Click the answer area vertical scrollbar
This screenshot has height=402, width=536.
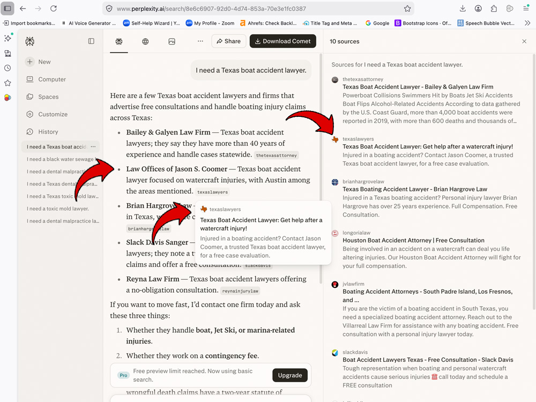point(321,167)
